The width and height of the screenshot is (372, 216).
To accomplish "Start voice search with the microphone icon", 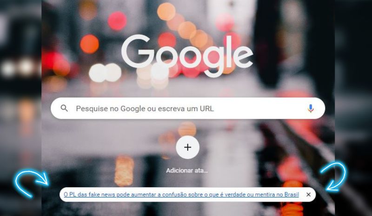I will pos(311,108).
